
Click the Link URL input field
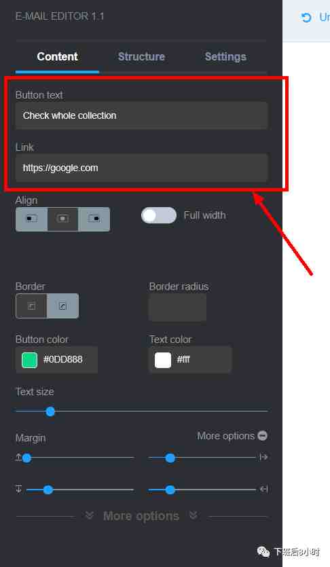[141, 168]
